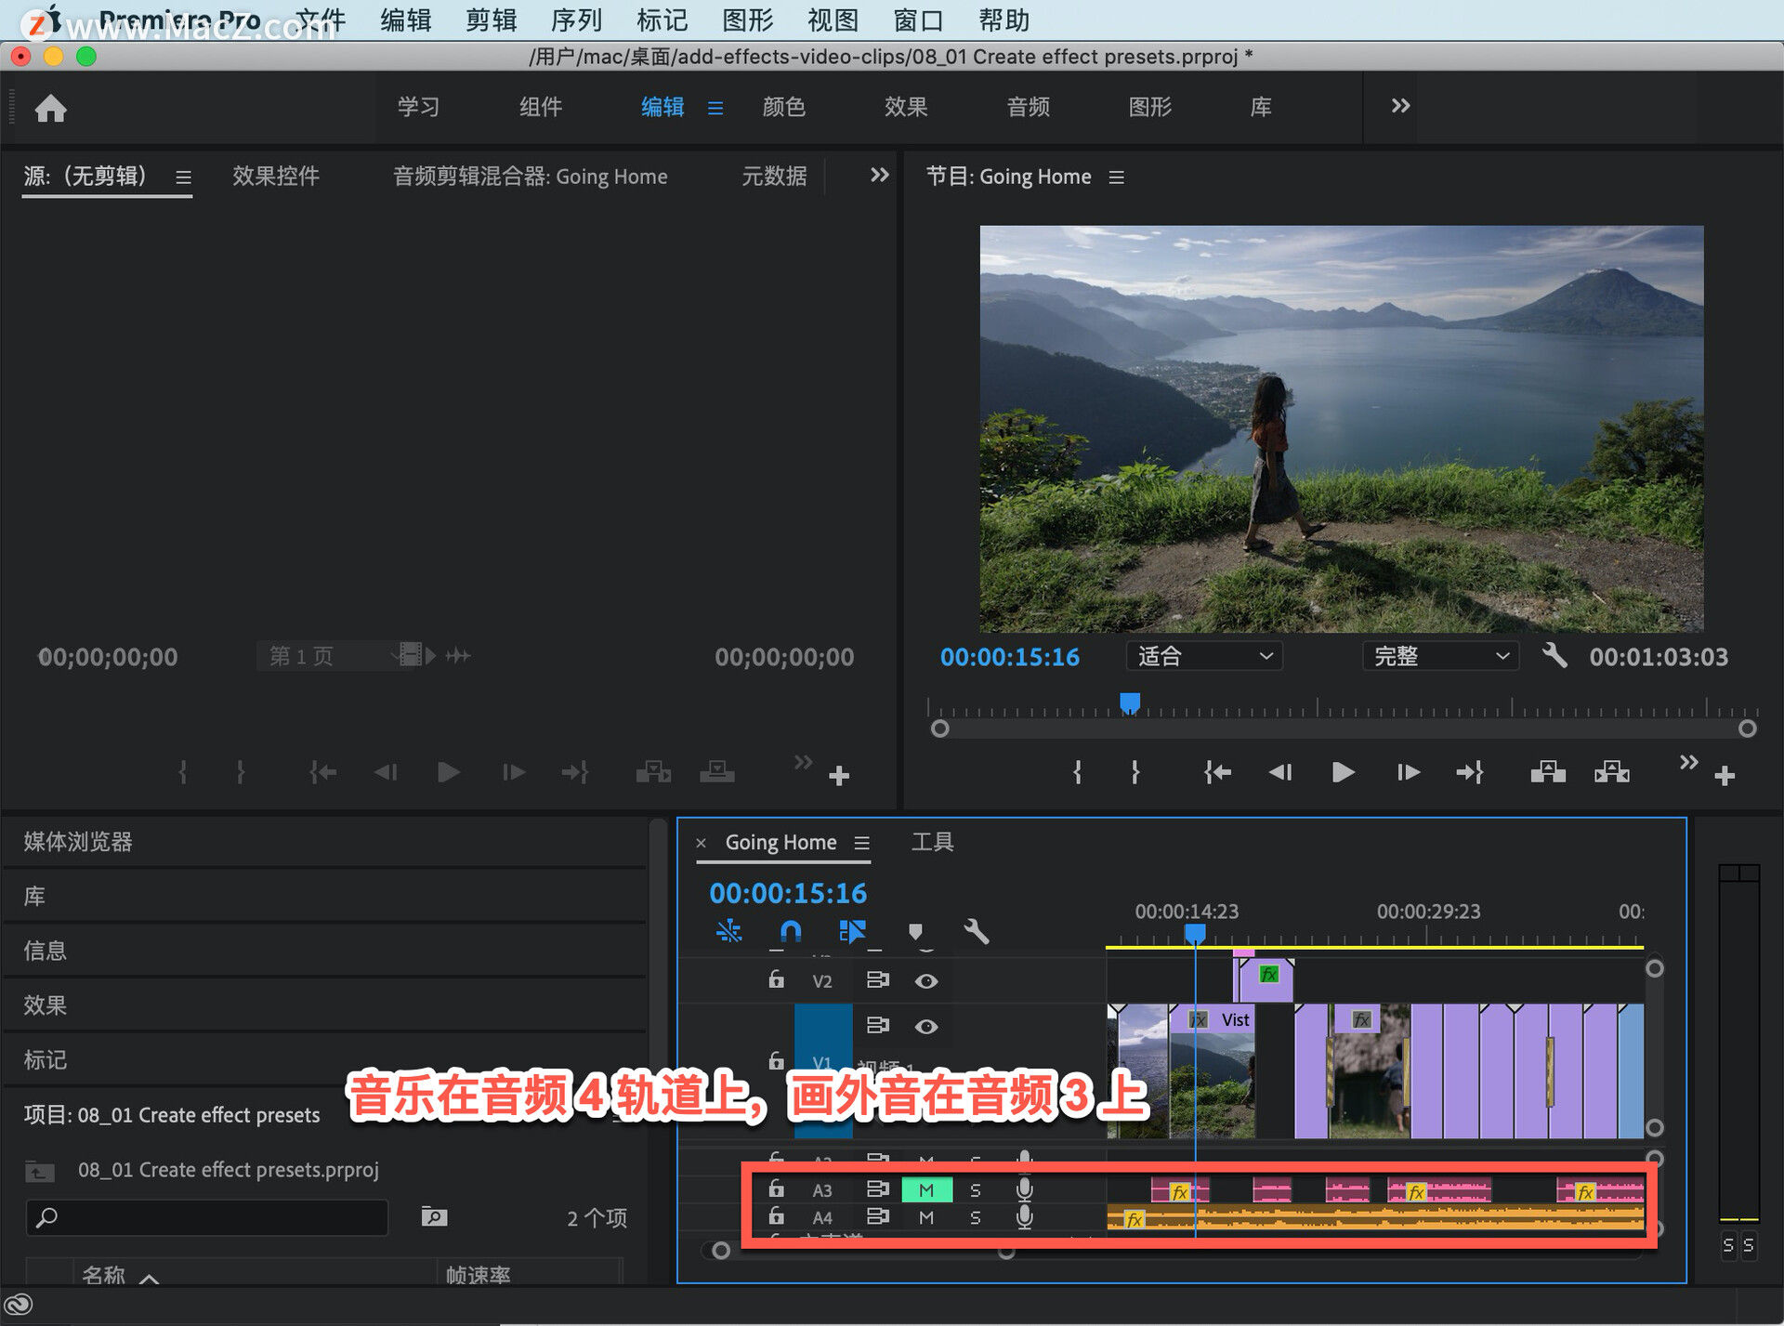The height and width of the screenshot is (1326, 1784).
Task: Unmute the A3 audio track
Action: 926,1189
